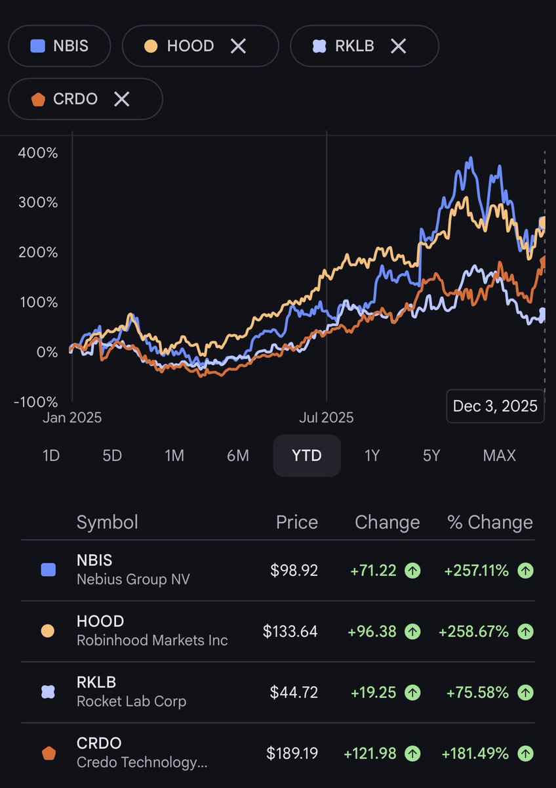Click the up-arrow icon beside +71.22
This screenshot has width=556, height=788.
pos(412,571)
